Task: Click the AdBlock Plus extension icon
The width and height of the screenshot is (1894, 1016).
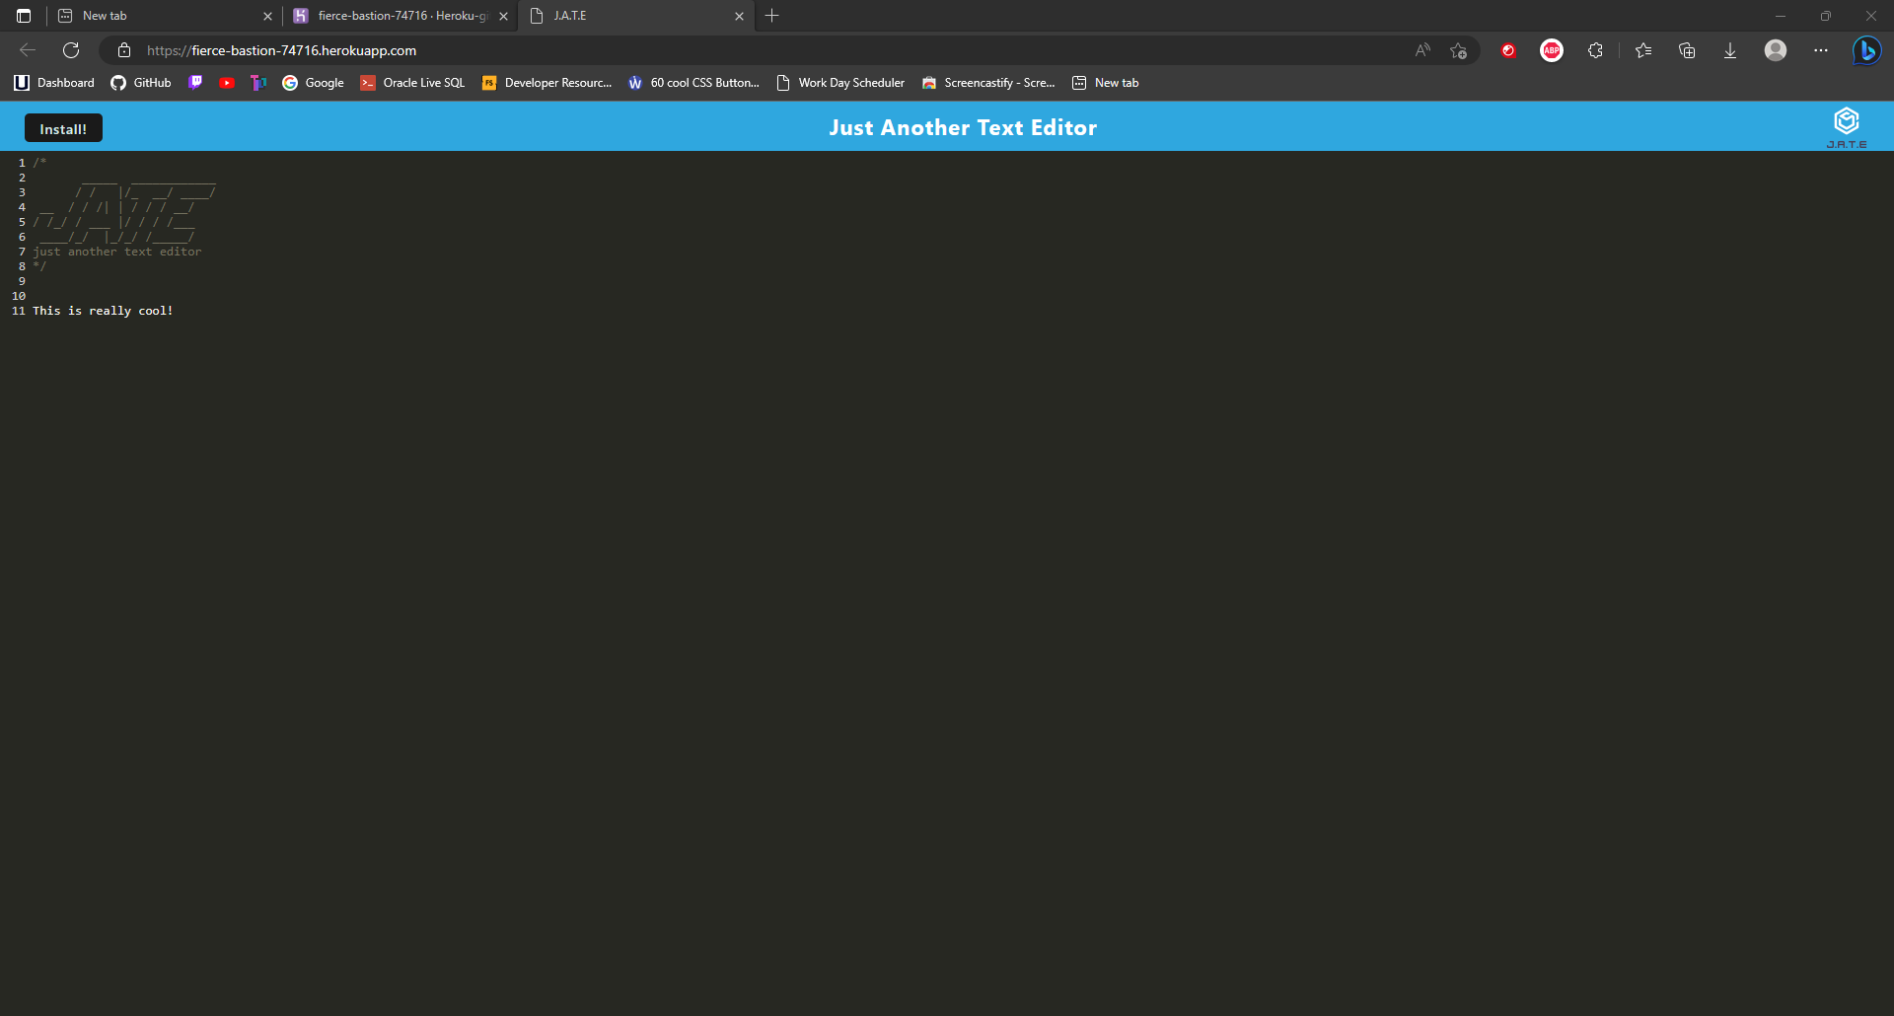Action: click(x=1551, y=50)
